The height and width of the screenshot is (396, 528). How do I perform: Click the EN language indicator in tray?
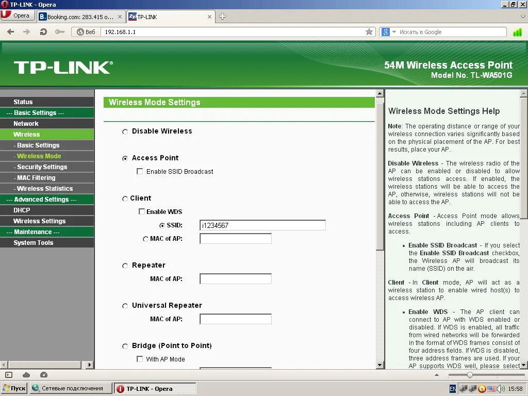pos(453,389)
